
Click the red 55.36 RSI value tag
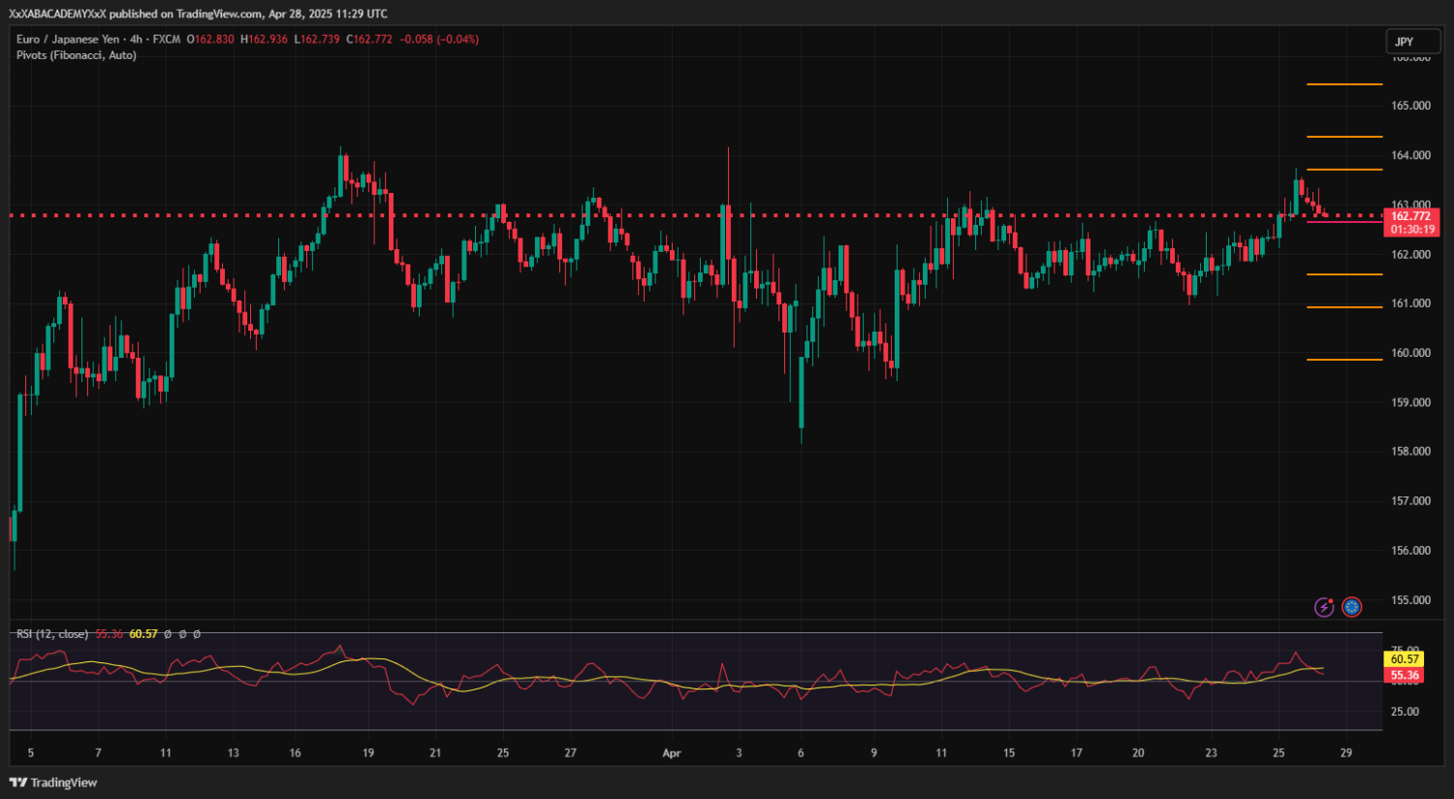click(1405, 675)
